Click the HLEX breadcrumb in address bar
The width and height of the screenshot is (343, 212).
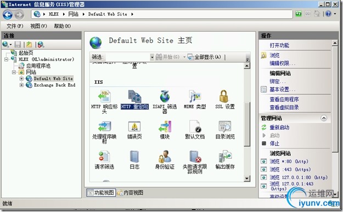[54, 14]
